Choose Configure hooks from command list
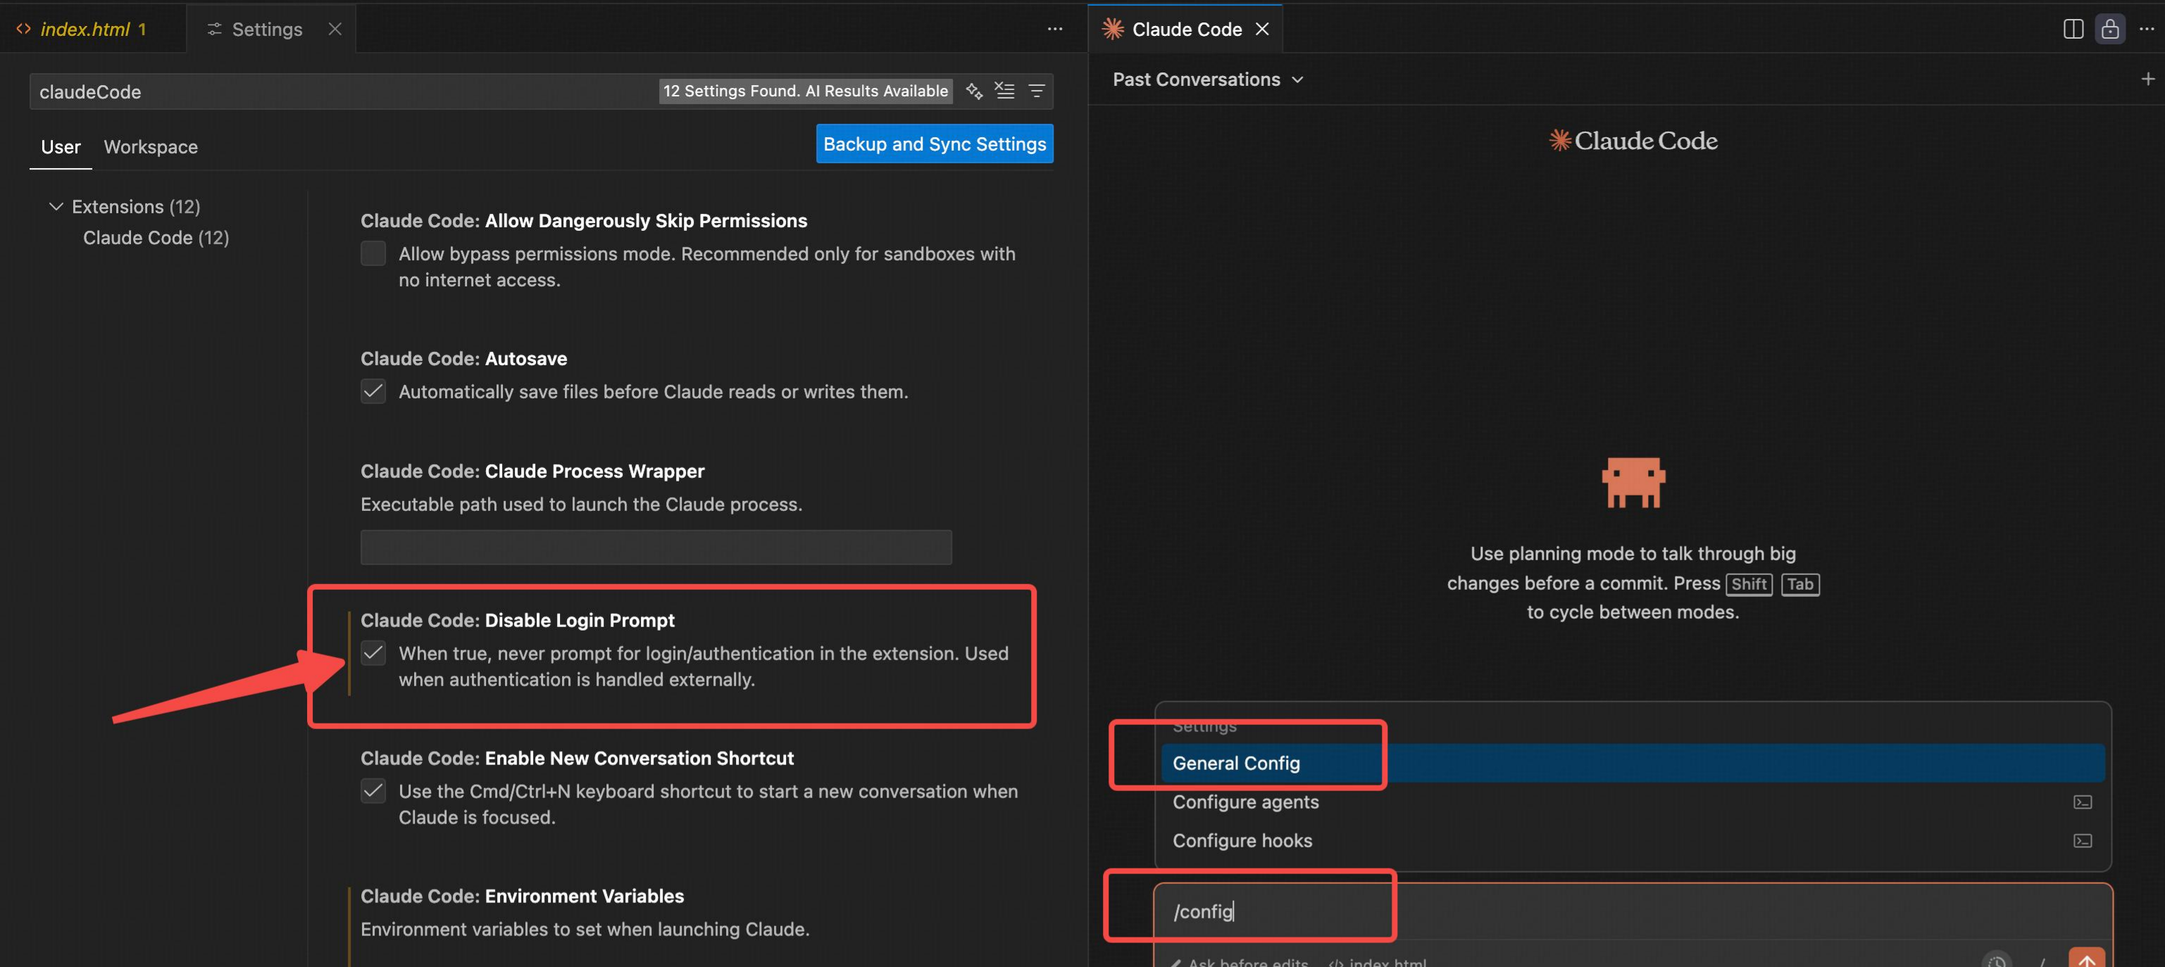Screen dimensions: 2165x967 [1632, 841]
